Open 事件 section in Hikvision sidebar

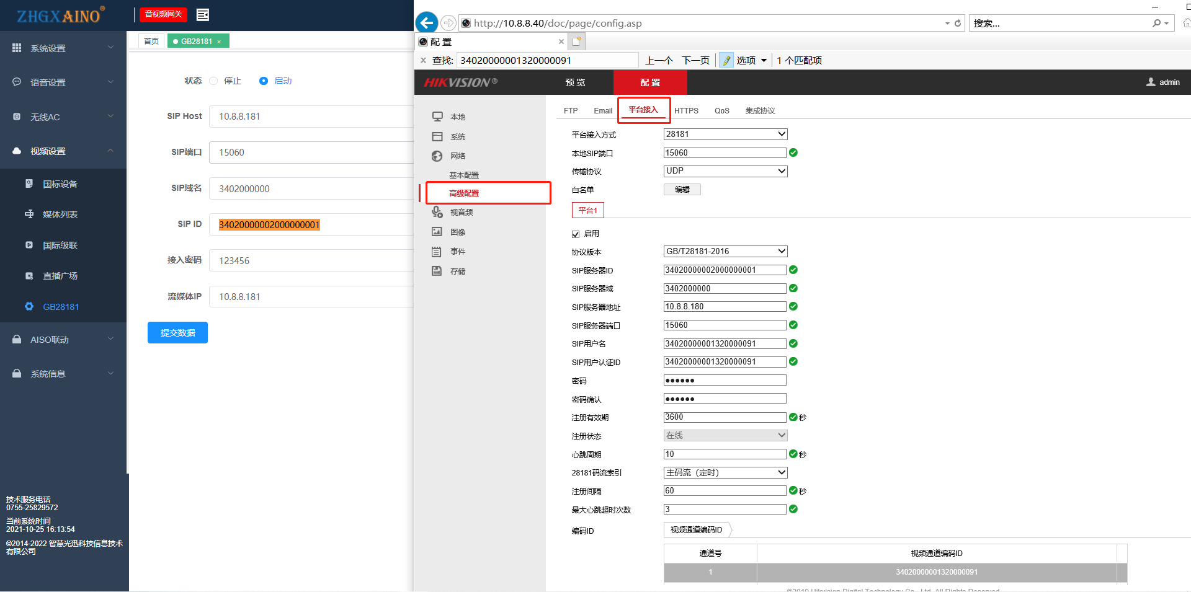458,251
